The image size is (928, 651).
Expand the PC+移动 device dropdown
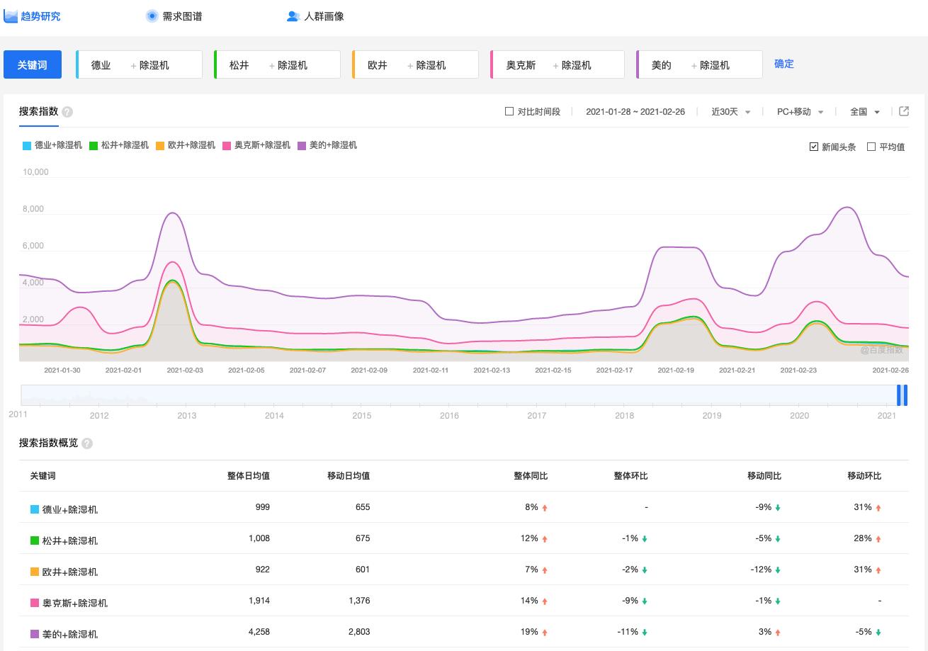800,111
